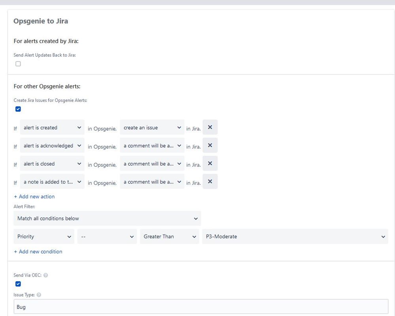Click 'Create Jira Issues for Opsgenie Alerts:' label
The image size is (395, 316).
click(x=50, y=100)
